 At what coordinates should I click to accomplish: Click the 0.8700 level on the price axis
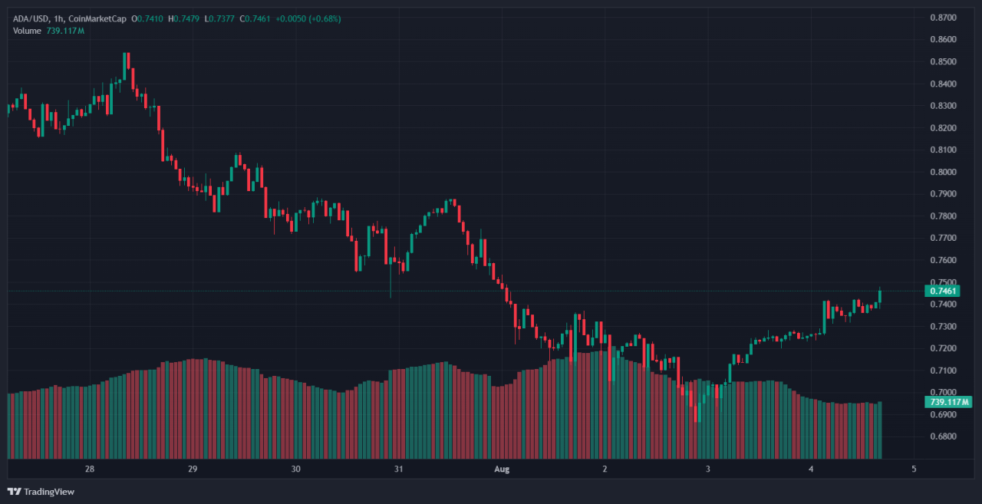coord(943,17)
